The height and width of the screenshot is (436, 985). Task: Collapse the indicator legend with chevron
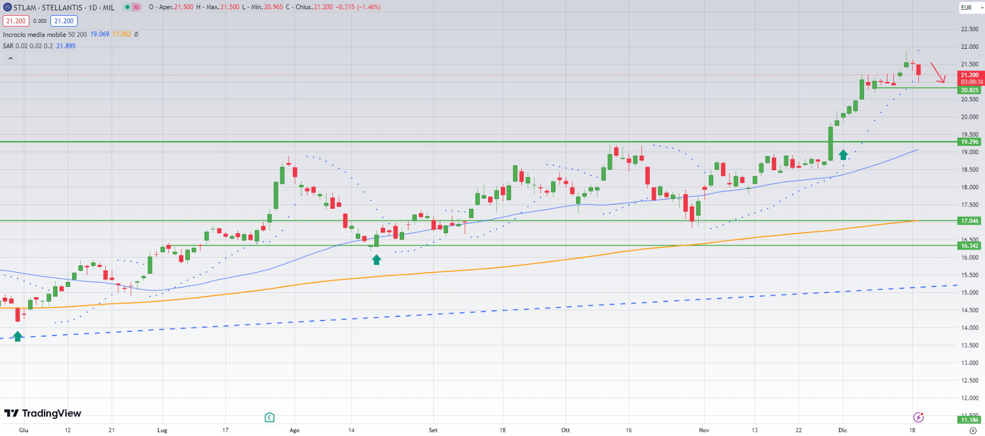[x=10, y=58]
